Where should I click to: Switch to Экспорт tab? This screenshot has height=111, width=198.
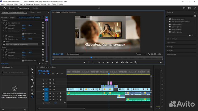(35, 8)
